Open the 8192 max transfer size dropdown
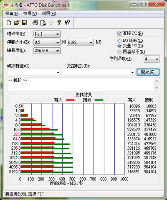Screen dimensions: 167x200 [x=80, y=42]
